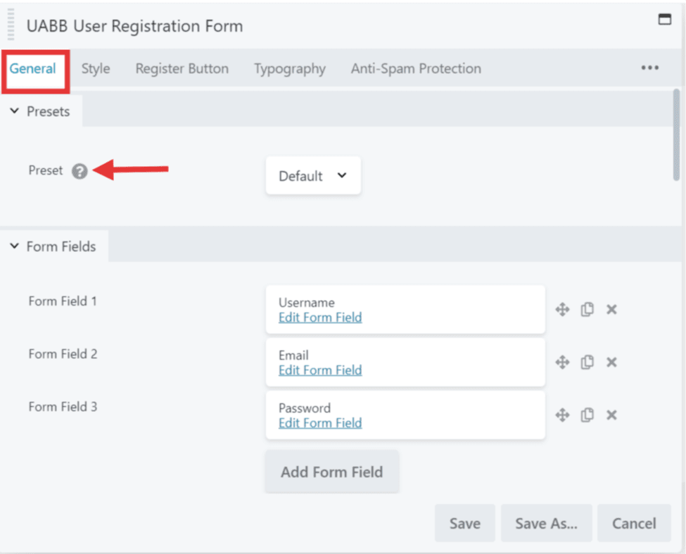Click the move handle for Username field
Image resolution: width=686 pixels, height=554 pixels.
(562, 309)
